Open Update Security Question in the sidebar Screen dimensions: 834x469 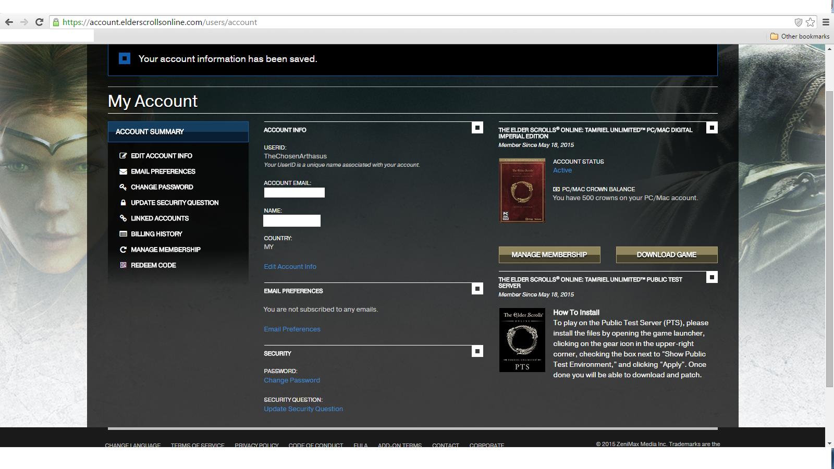point(175,203)
